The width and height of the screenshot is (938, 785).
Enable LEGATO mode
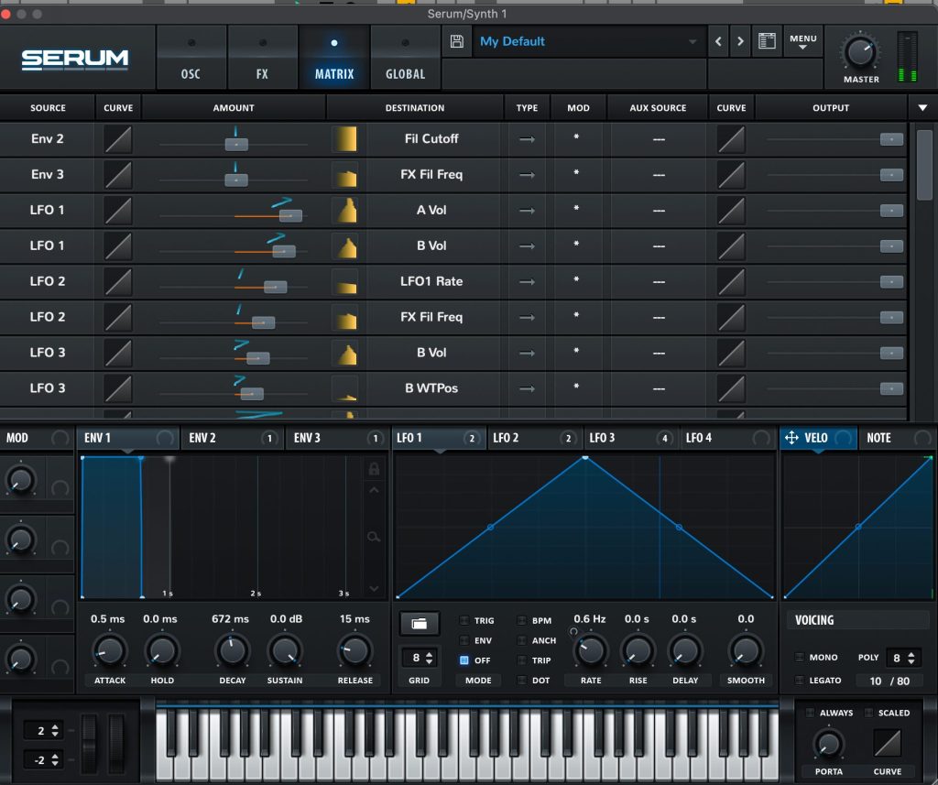tap(799, 681)
